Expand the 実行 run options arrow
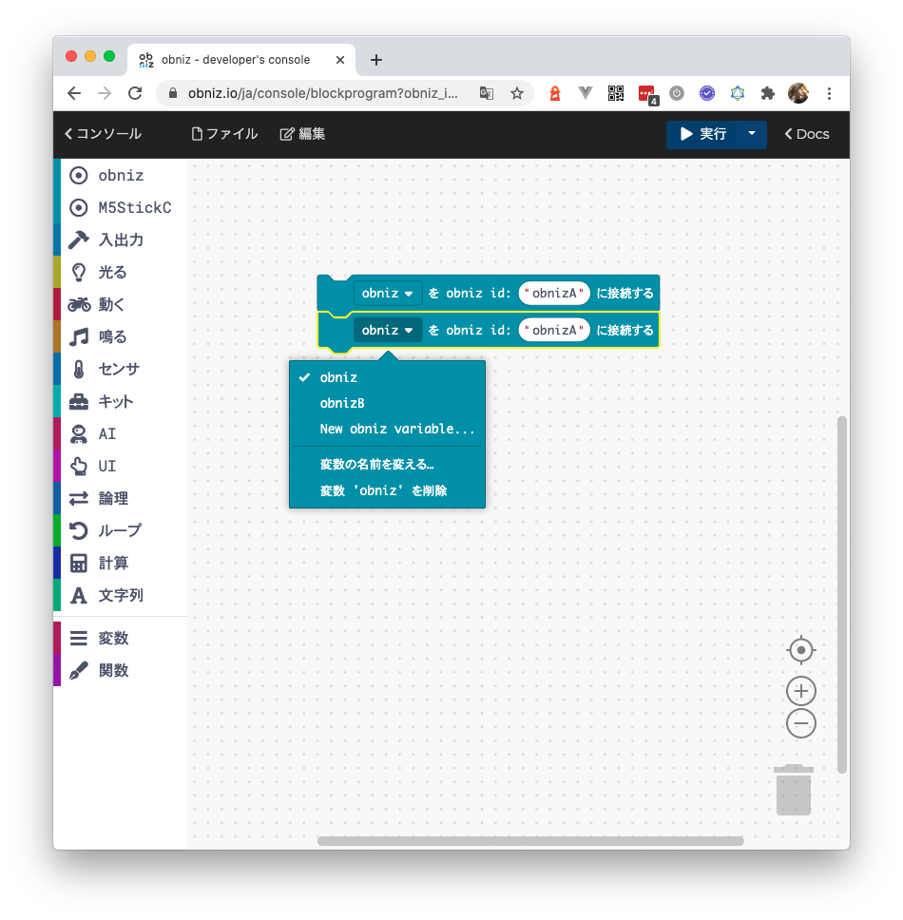903x920 pixels. tap(752, 134)
